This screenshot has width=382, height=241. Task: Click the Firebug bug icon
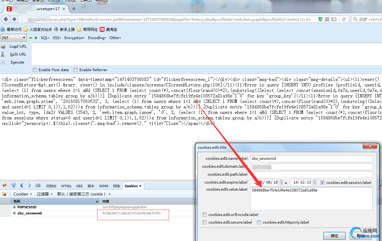click(5, 185)
